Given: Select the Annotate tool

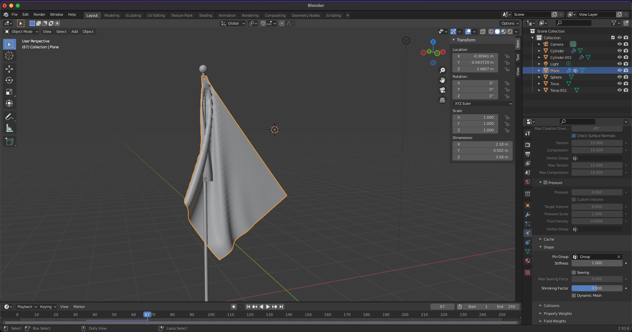Looking at the screenshot, I should [x=9, y=117].
